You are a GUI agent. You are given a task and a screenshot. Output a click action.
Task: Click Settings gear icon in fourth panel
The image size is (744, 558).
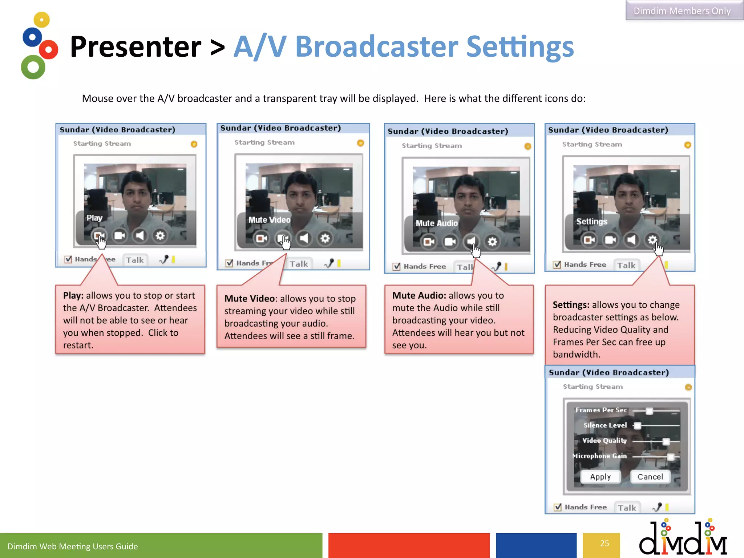652,239
